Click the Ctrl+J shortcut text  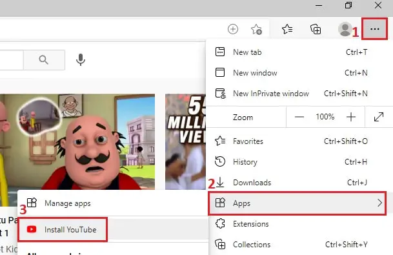click(357, 183)
